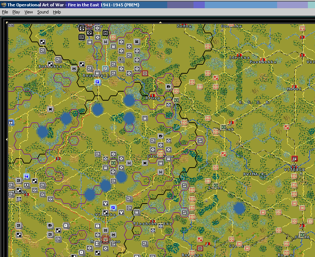Click the red flag marker at Pustoshka
Viewport: 315px width, 257px height.
click(262, 59)
